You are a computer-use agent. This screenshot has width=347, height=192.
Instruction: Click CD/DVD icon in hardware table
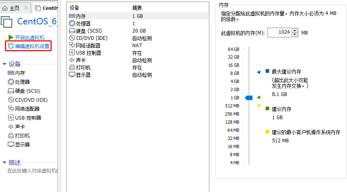click(x=72, y=38)
